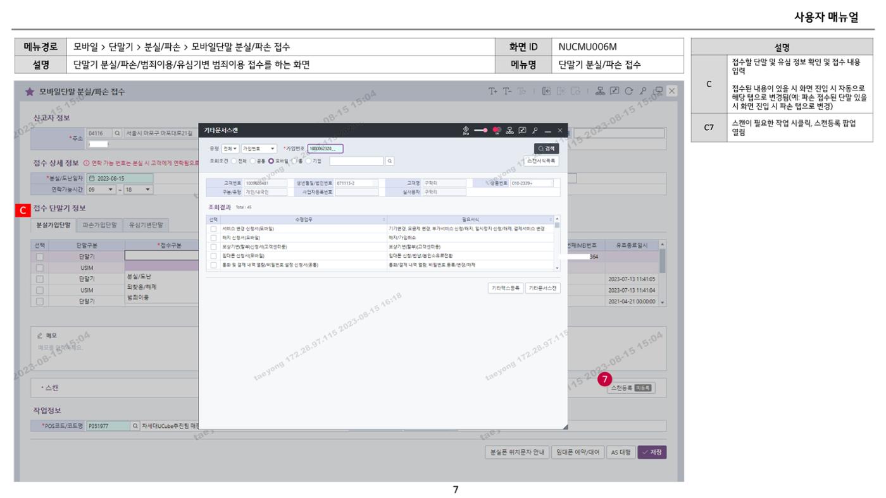Switch to the 분실가입단말 tab

pos(53,224)
